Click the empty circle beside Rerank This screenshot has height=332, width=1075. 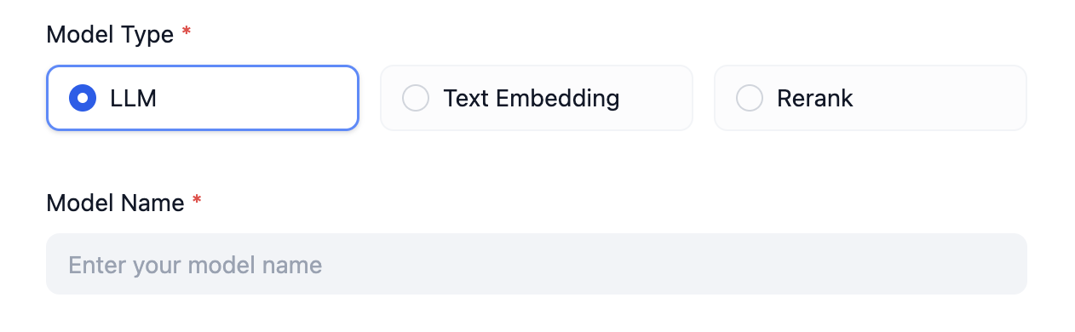[750, 98]
